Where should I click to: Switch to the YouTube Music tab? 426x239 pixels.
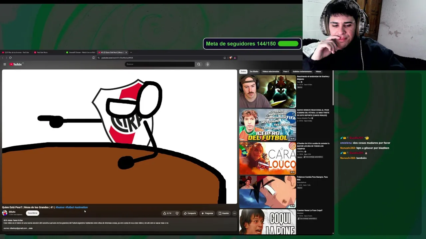point(41,52)
